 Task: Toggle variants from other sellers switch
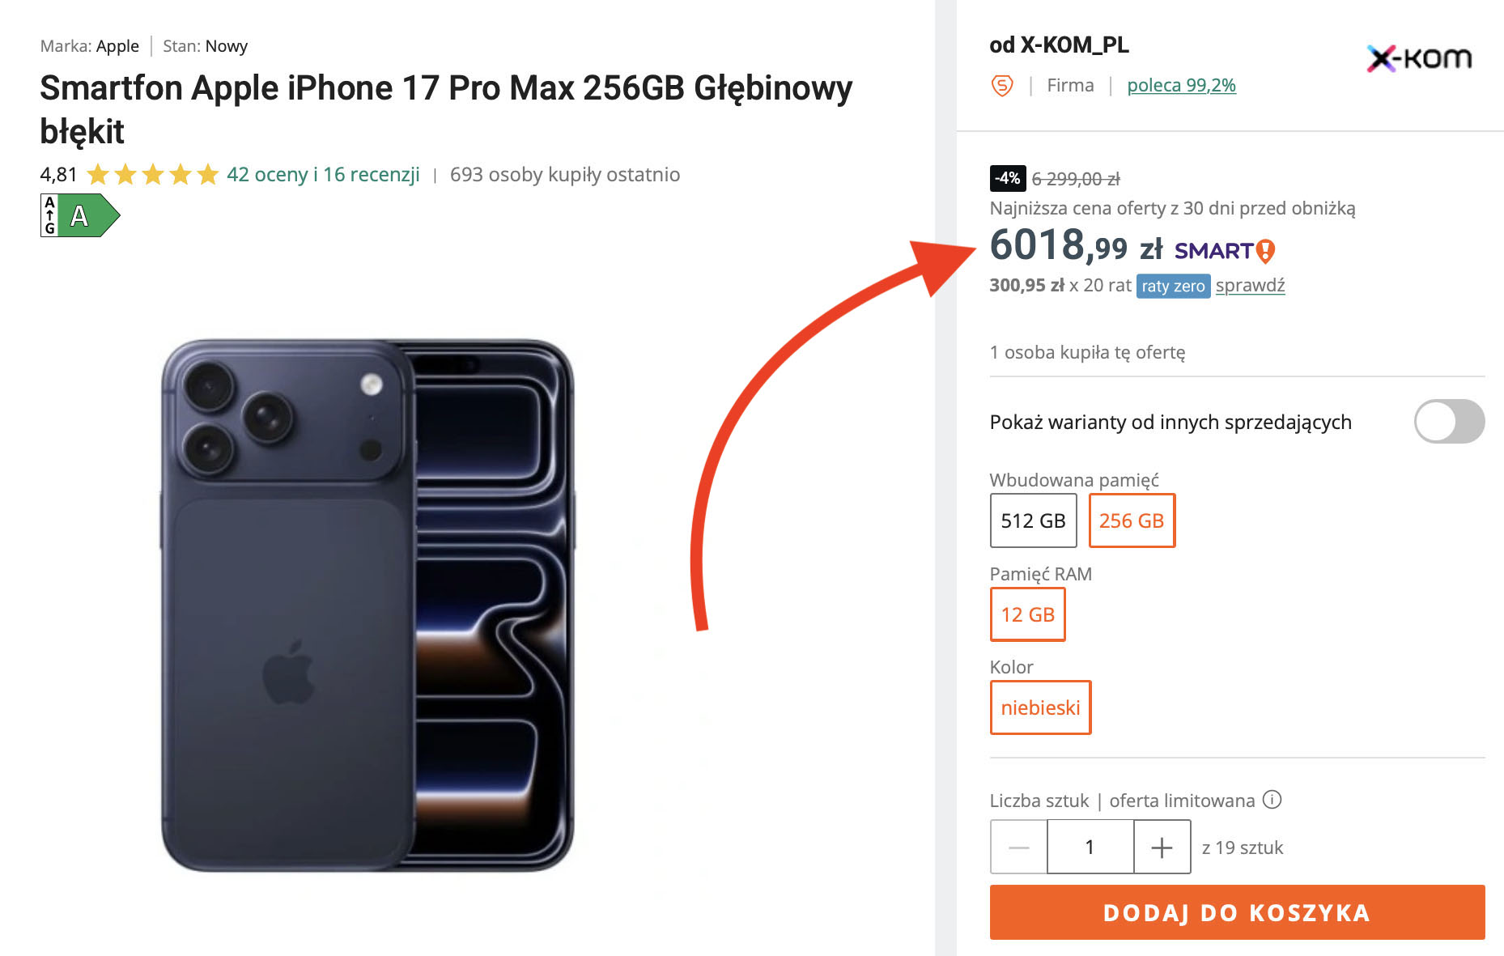pyautogui.click(x=1449, y=421)
